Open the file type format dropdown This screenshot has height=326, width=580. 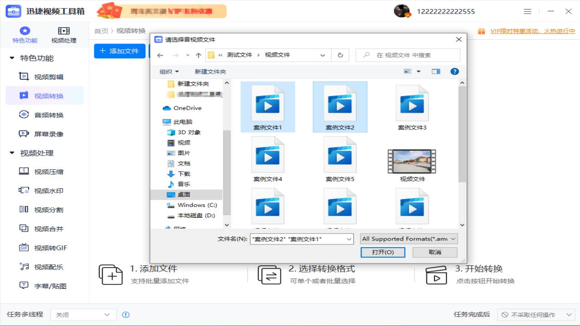pos(408,239)
